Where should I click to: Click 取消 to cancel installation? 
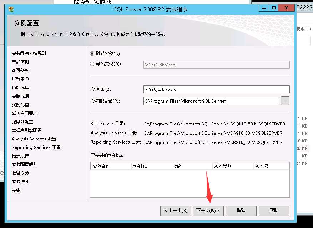(x=242, y=211)
